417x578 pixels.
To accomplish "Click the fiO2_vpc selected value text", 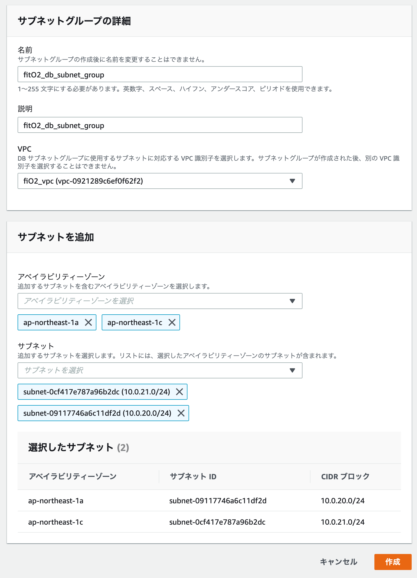I will point(83,181).
